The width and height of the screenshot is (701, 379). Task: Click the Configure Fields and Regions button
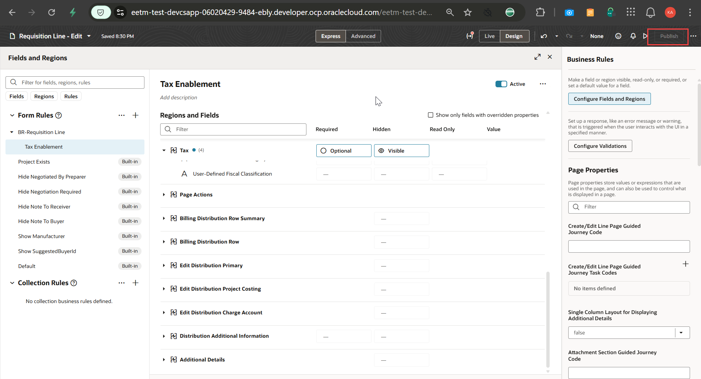pyautogui.click(x=609, y=99)
